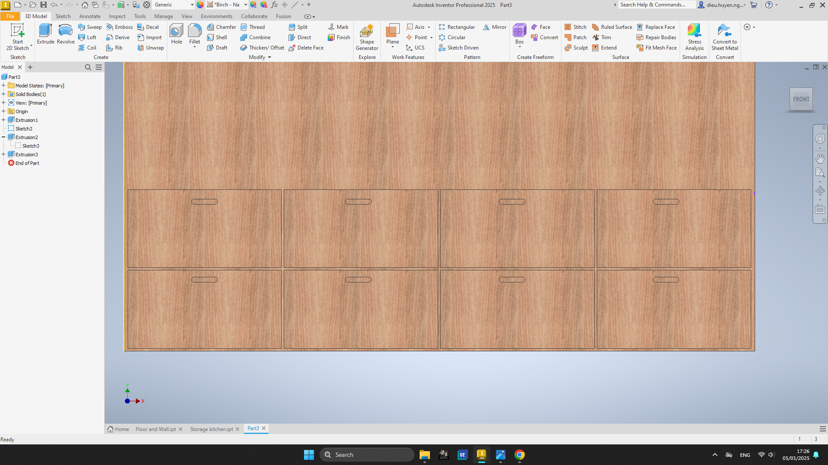Expand the Axis dropdown arrow
The width and height of the screenshot is (828, 465).
429,27
